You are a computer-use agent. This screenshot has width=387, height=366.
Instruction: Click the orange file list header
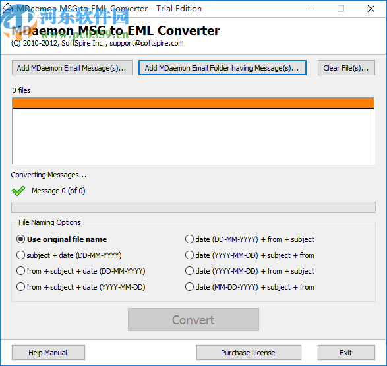point(193,103)
